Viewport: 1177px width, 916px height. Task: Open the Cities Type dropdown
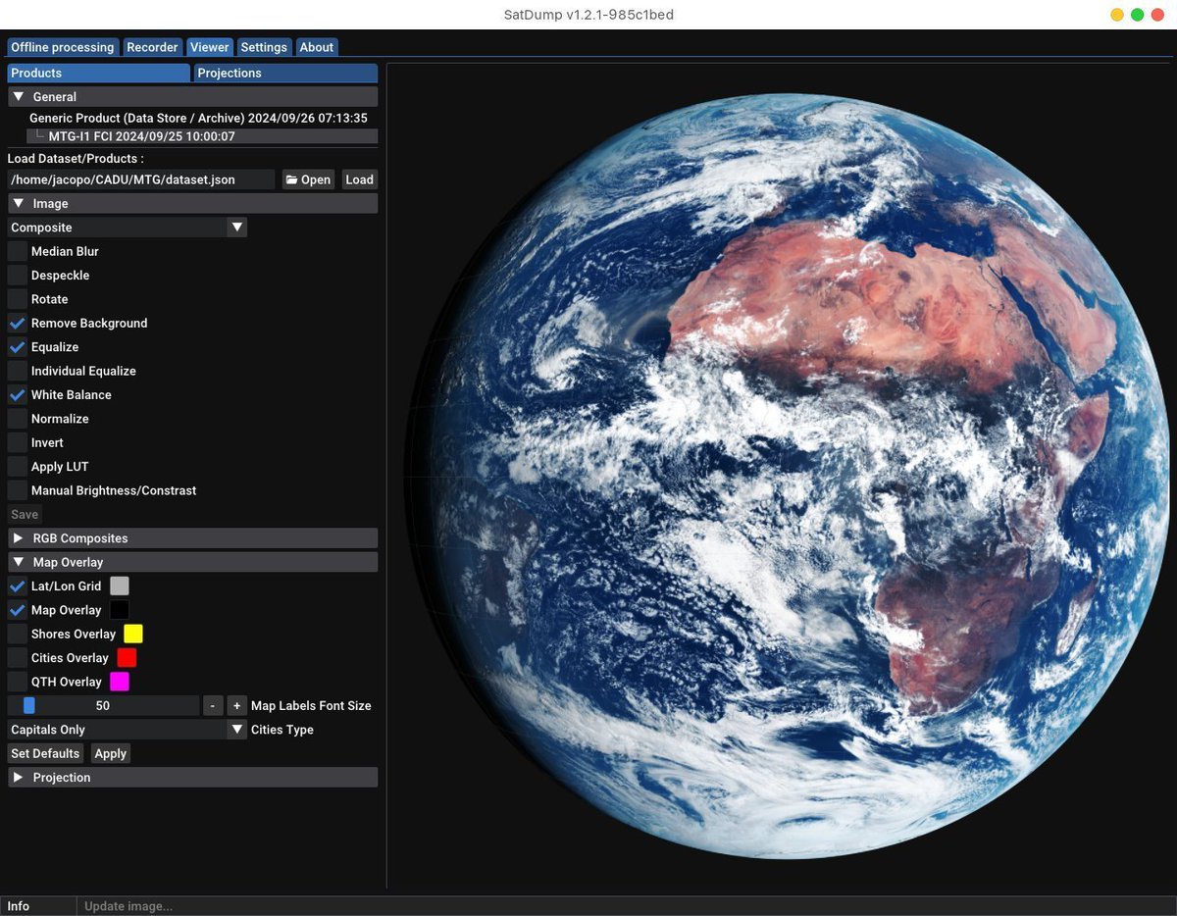128,730
